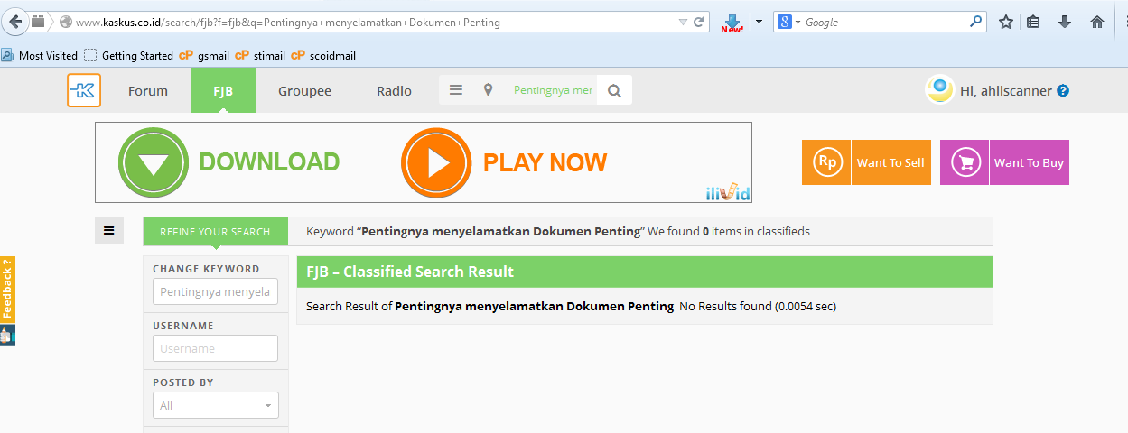Click the Rp icon on Want To Sell
Image resolution: width=1128 pixels, height=433 pixels.
826,162
